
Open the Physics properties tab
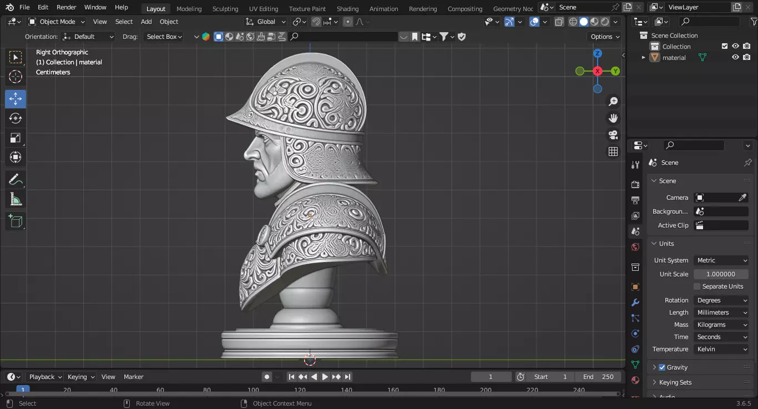(x=635, y=334)
